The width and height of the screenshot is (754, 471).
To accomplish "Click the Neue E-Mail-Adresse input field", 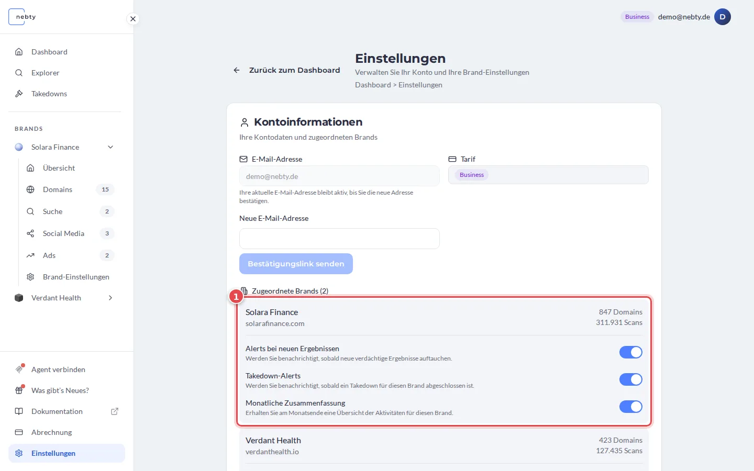I will 339,239.
